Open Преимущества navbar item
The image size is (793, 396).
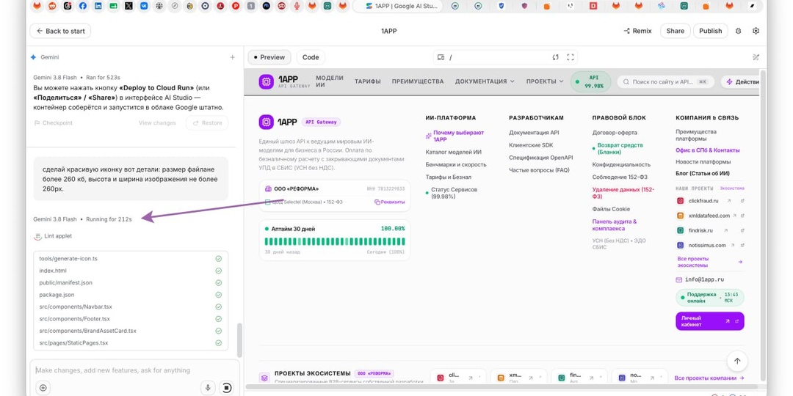tap(418, 81)
